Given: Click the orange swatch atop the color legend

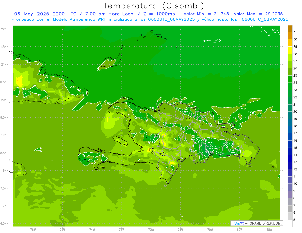Looking at the screenshot, I should (290, 28).
